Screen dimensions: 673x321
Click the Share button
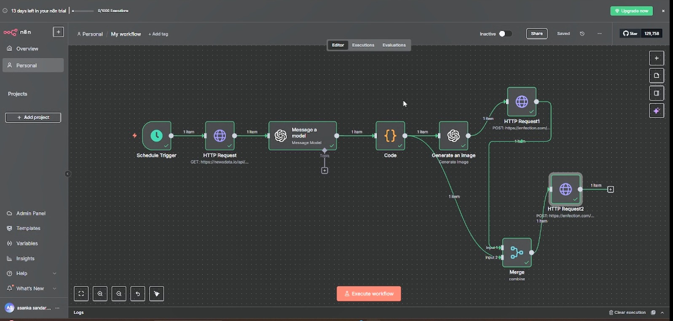tap(536, 34)
